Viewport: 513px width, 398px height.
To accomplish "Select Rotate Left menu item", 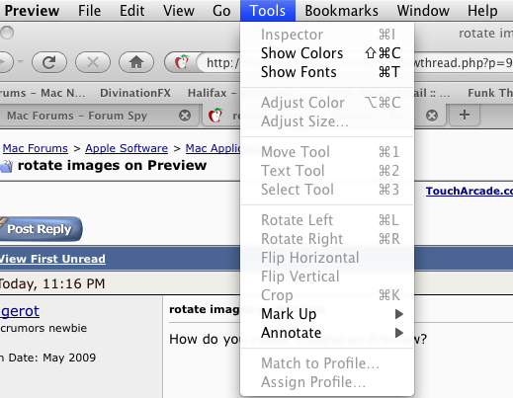I will tap(327, 220).
